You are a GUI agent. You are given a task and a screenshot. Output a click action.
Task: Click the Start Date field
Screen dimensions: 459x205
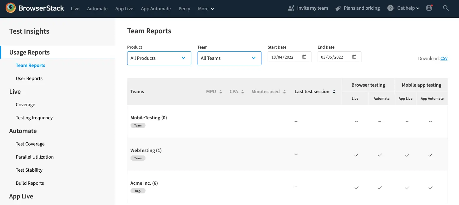coord(289,57)
